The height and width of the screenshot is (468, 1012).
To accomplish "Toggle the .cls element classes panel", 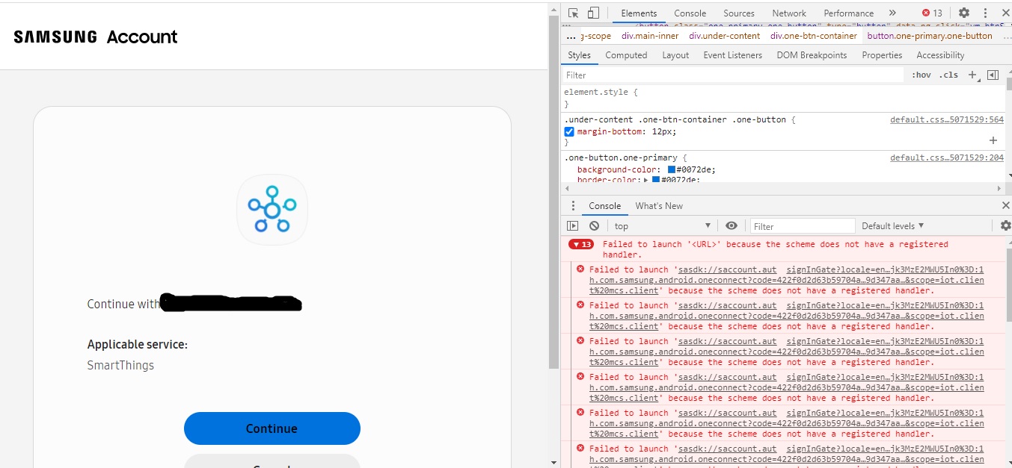I will click(948, 75).
